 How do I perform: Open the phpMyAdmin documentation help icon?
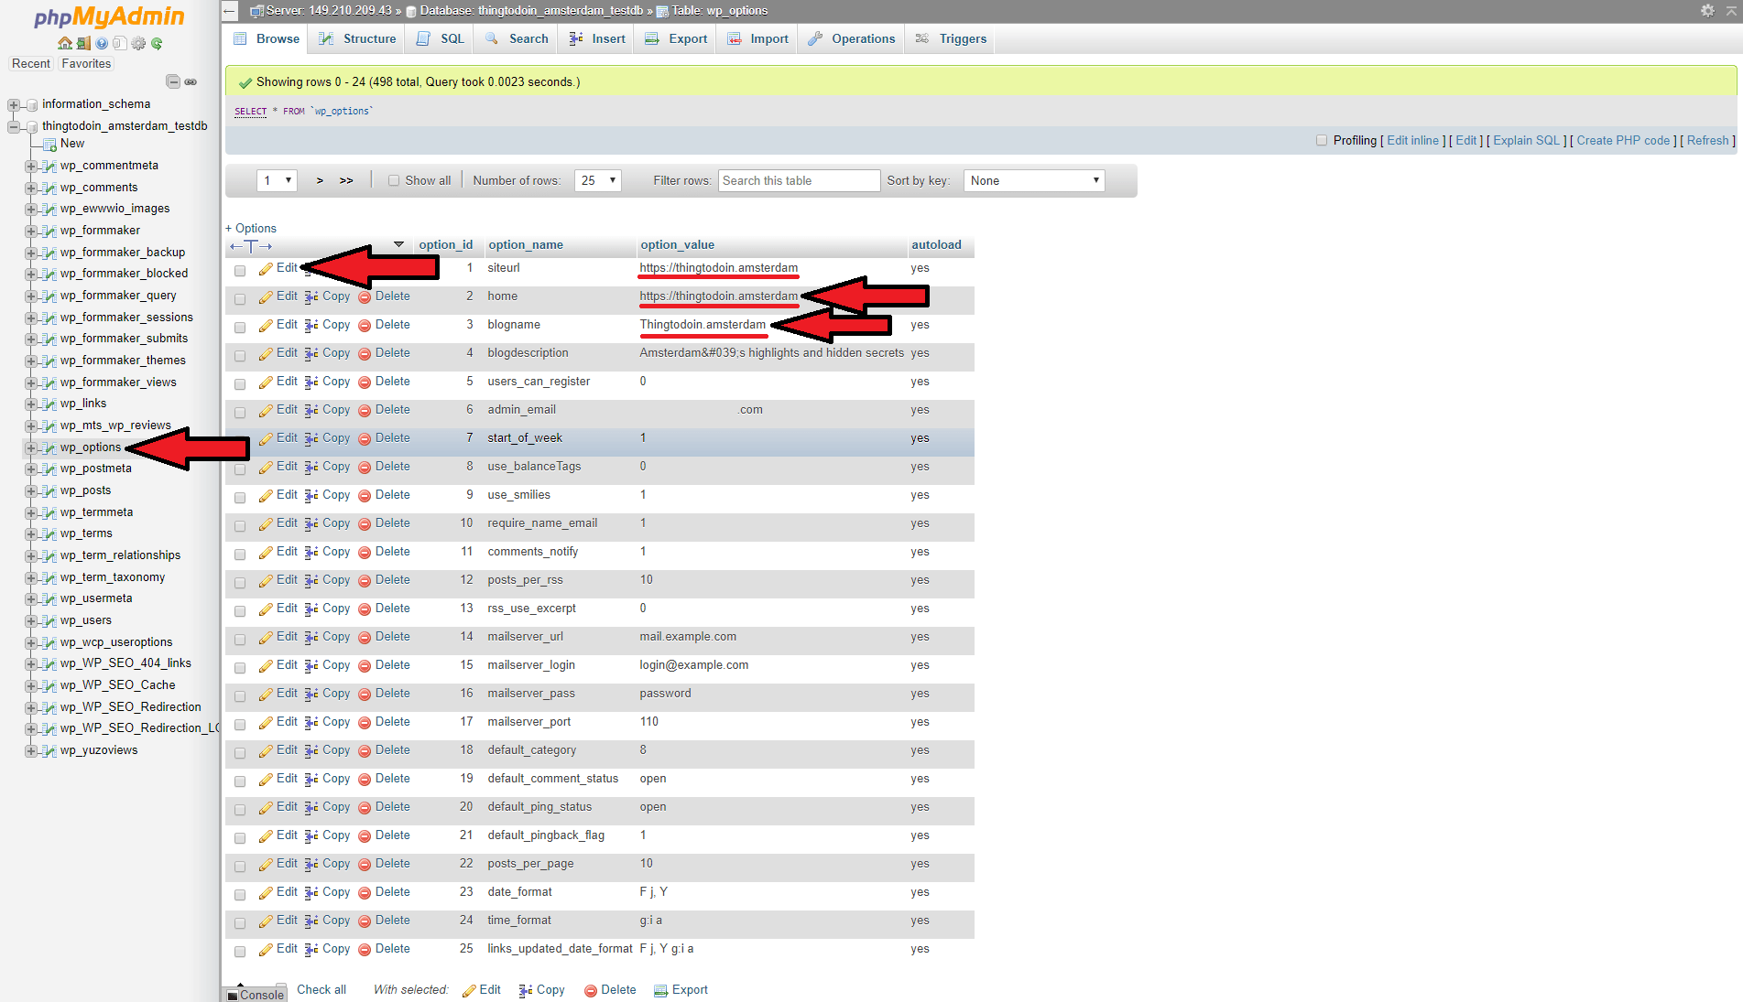click(102, 43)
